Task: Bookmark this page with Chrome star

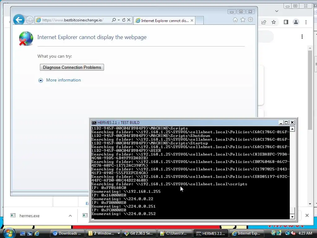Action: 274,22
